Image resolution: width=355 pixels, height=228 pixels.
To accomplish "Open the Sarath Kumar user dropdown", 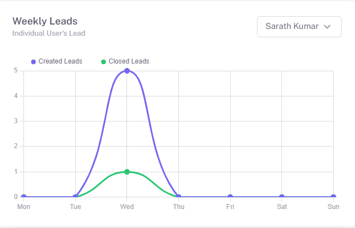I will click(x=299, y=26).
